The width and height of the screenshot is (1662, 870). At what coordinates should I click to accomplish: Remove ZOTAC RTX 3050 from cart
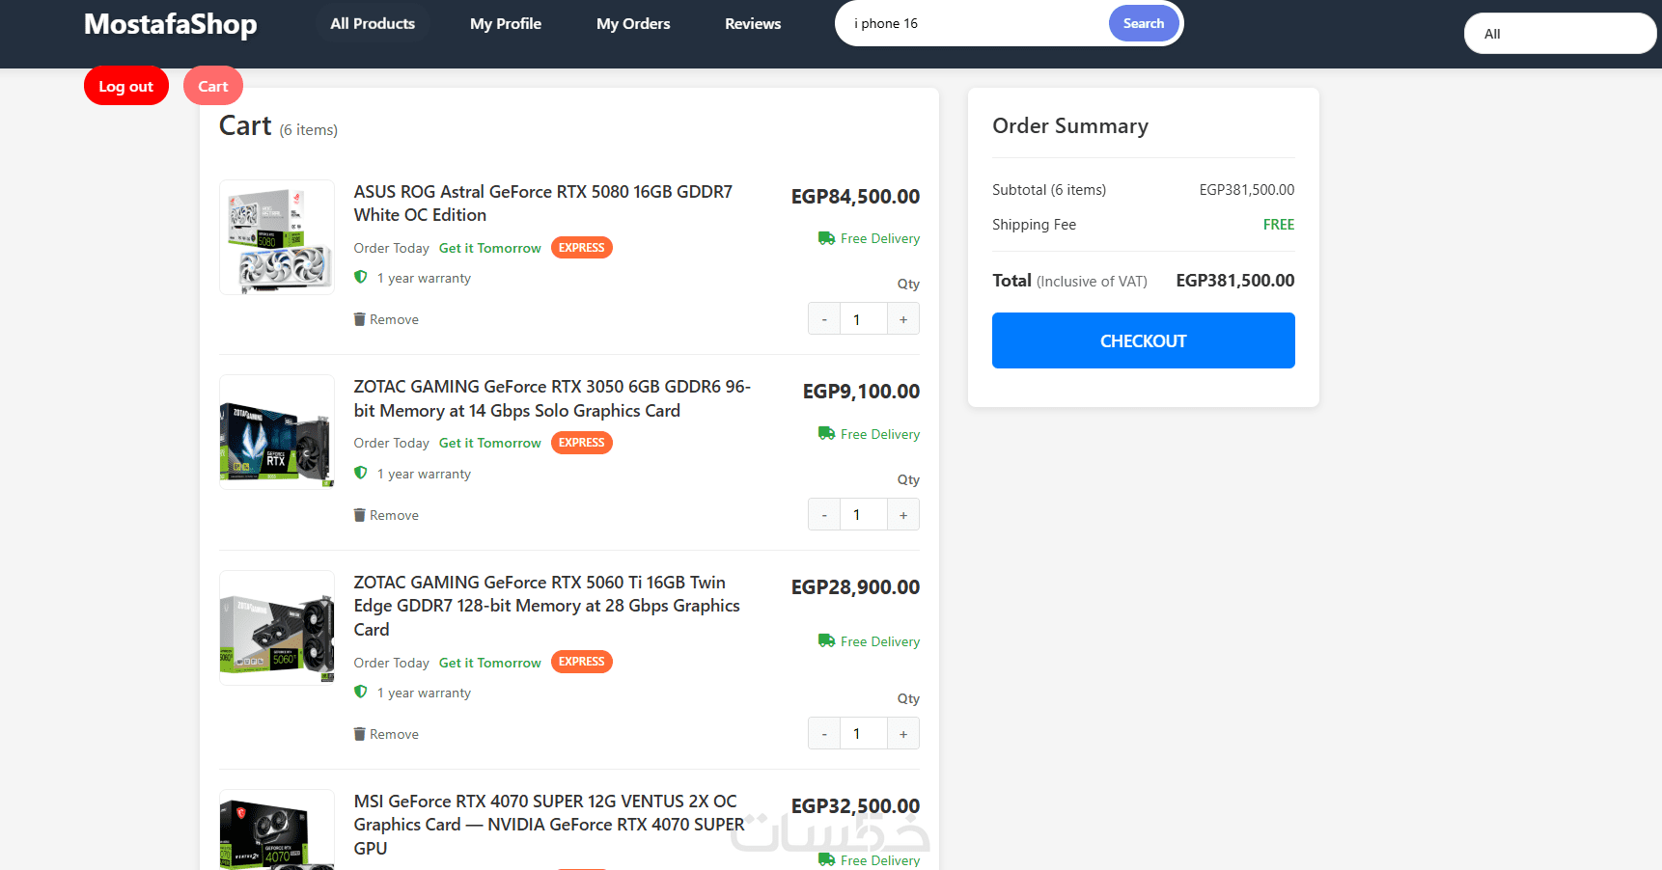(x=386, y=515)
